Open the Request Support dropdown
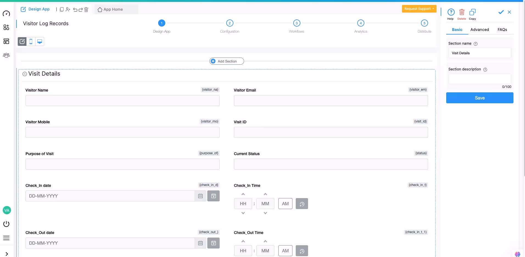The image size is (525, 257). [x=419, y=8]
